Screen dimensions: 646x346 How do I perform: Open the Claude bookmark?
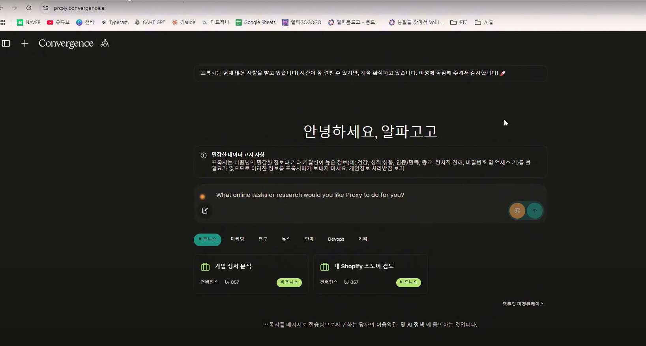[x=184, y=22]
